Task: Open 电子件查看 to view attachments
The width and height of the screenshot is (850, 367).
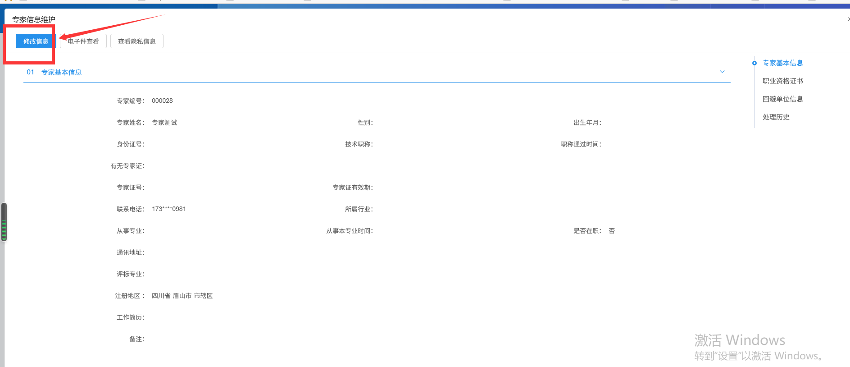Action: coord(83,41)
